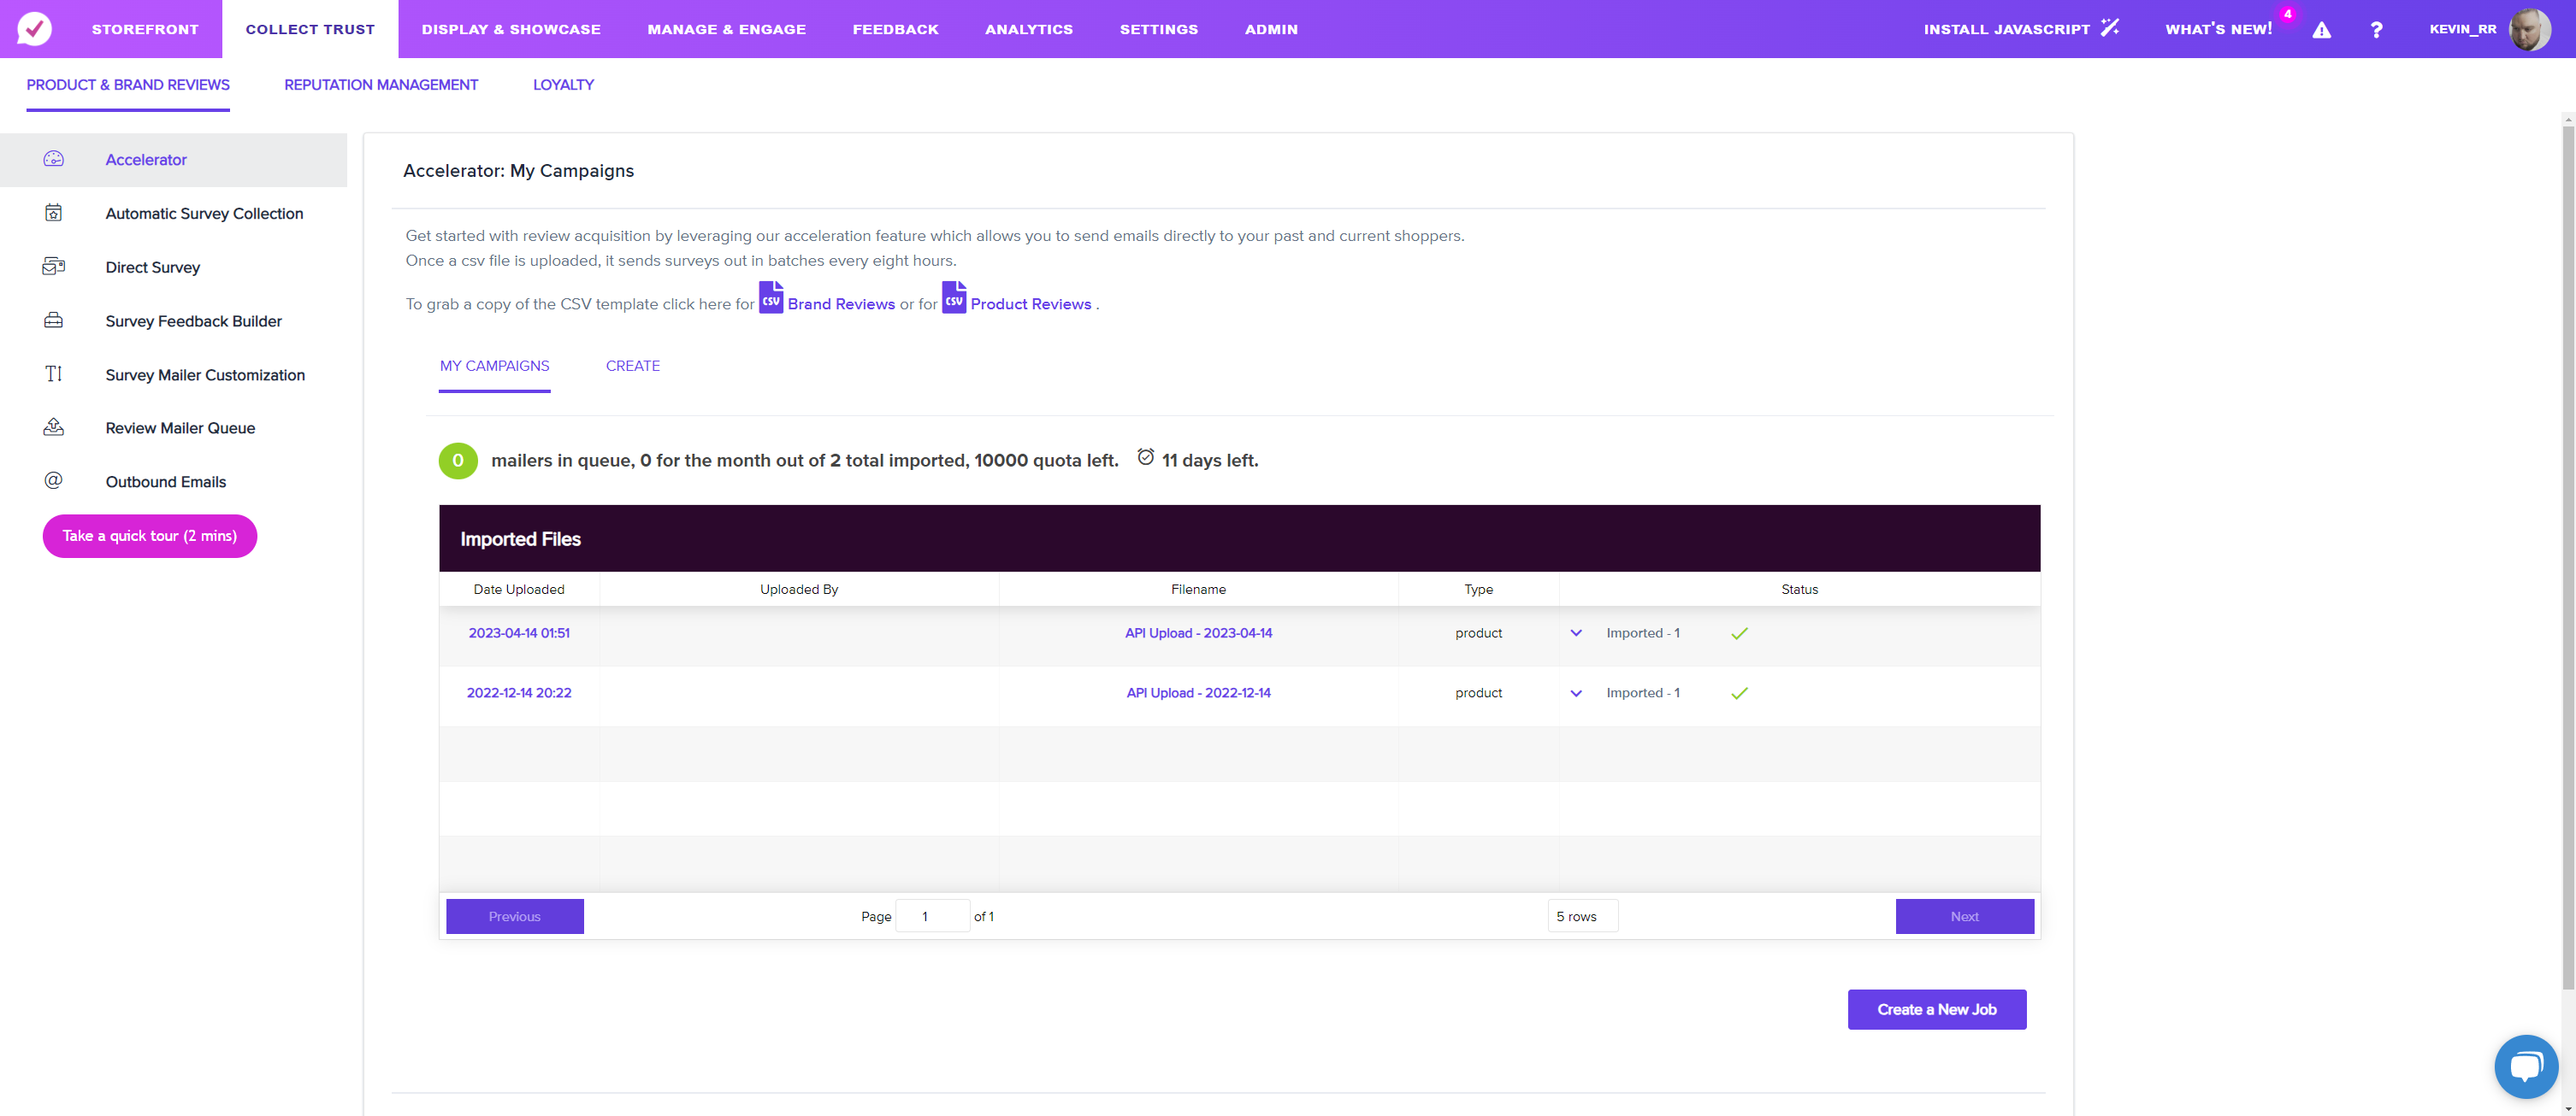The image size is (2576, 1116).
Task: Click green checkmark for 2023-04-14 upload
Action: (x=1739, y=633)
